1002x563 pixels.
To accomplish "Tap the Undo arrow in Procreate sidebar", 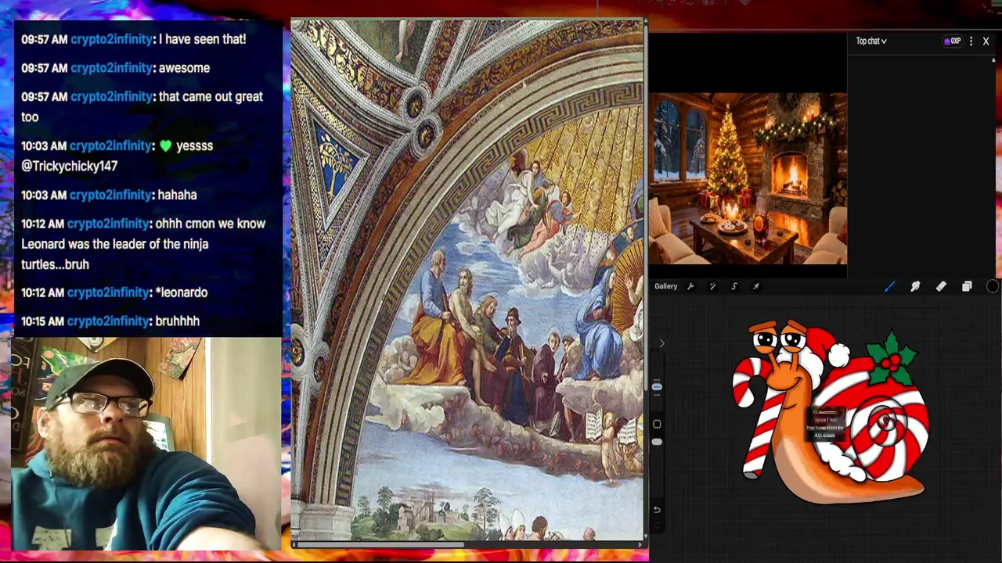I will (x=657, y=510).
